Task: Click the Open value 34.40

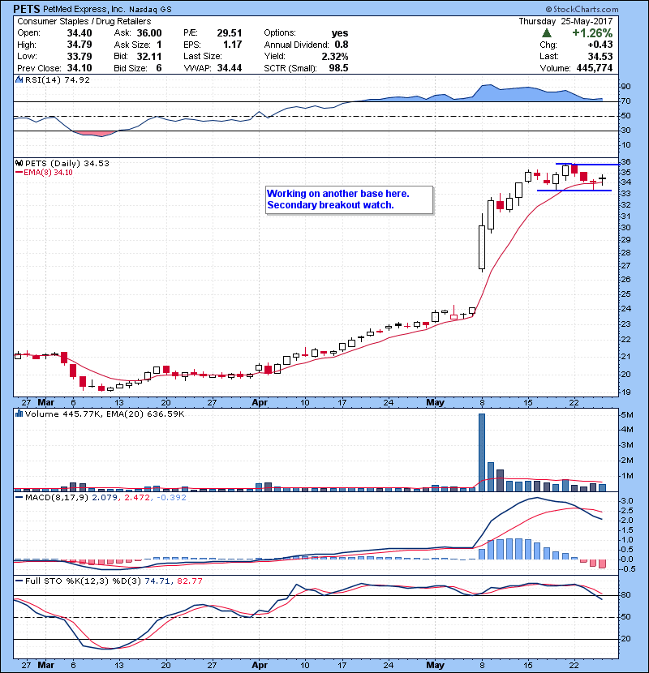Action: tap(80, 33)
